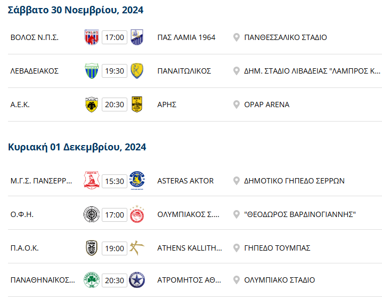Click the 17:00 time for Volos match
Screen dimensions: 382x297
pyautogui.click(x=115, y=37)
